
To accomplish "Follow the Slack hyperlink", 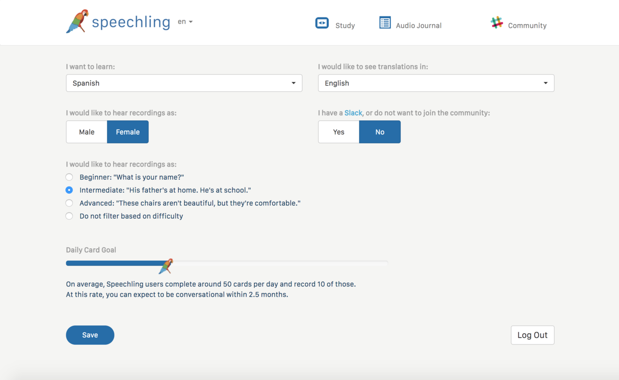I will coord(353,113).
